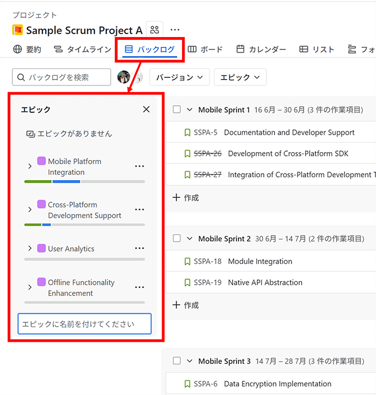Screen dimensions: 376x395
Task: Switch to the リスト tab
Action: tap(316, 49)
